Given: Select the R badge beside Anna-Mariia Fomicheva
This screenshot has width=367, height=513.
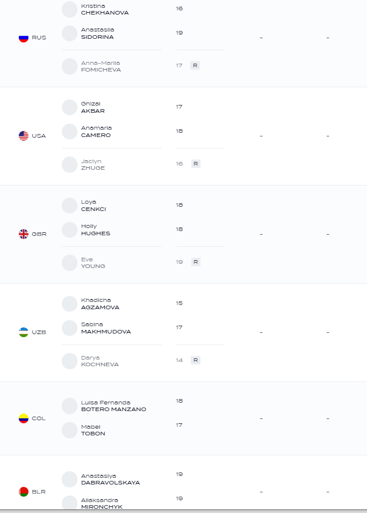Looking at the screenshot, I should [x=195, y=65].
